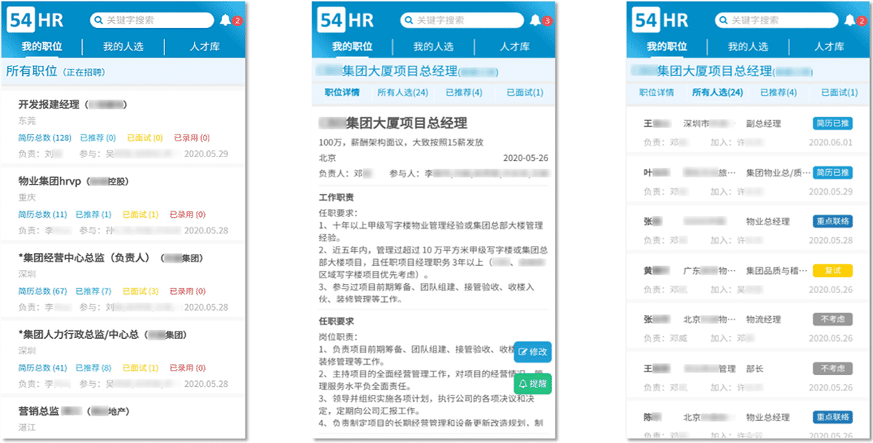Click 简历已推 tag dated 2020.05.29
Viewport: 873px width, 443px height.
click(x=832, y=172)
